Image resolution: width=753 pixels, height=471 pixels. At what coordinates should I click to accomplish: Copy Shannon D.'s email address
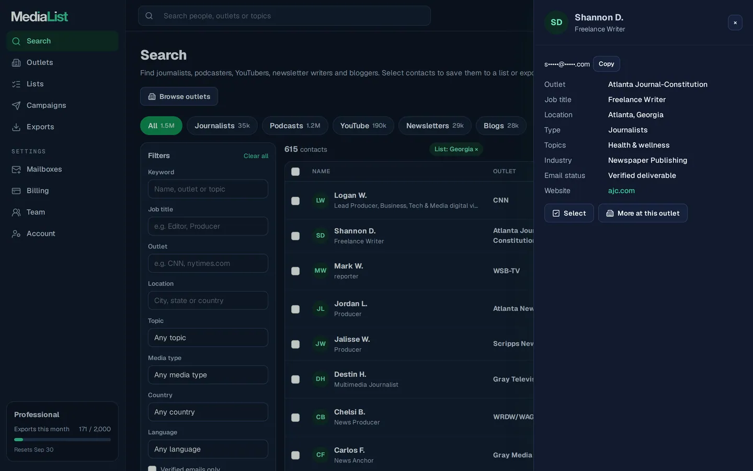click(607, 64)
